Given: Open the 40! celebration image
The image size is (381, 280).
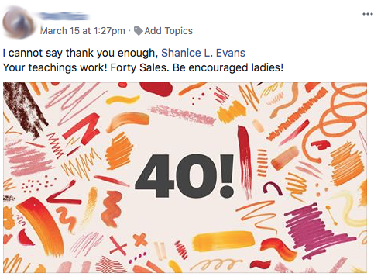Looking at the screenshot, I should 185,178.
